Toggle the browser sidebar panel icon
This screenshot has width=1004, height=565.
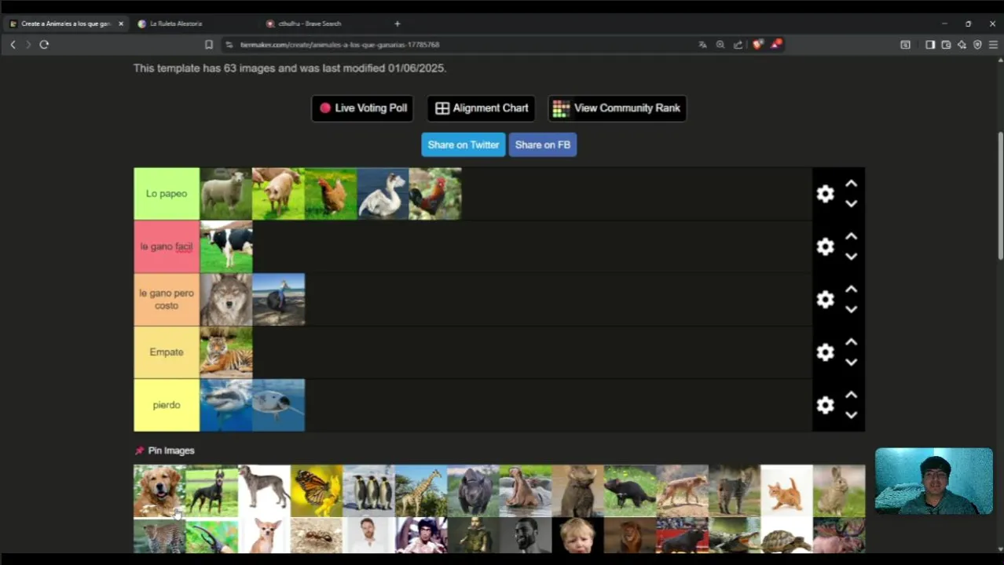(x=930, y=45)
